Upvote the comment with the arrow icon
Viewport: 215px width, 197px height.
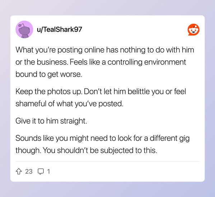19,171
